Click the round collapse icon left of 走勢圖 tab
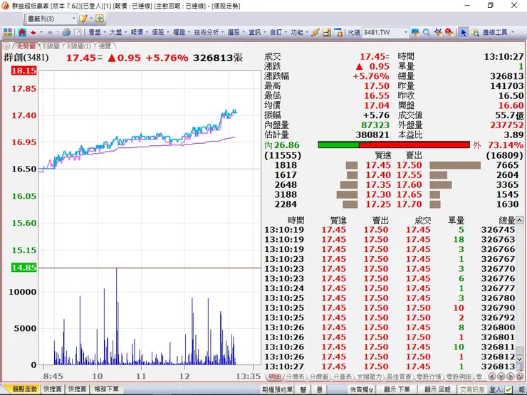Viewport: 527px width, 395px height. pos(6,46)
